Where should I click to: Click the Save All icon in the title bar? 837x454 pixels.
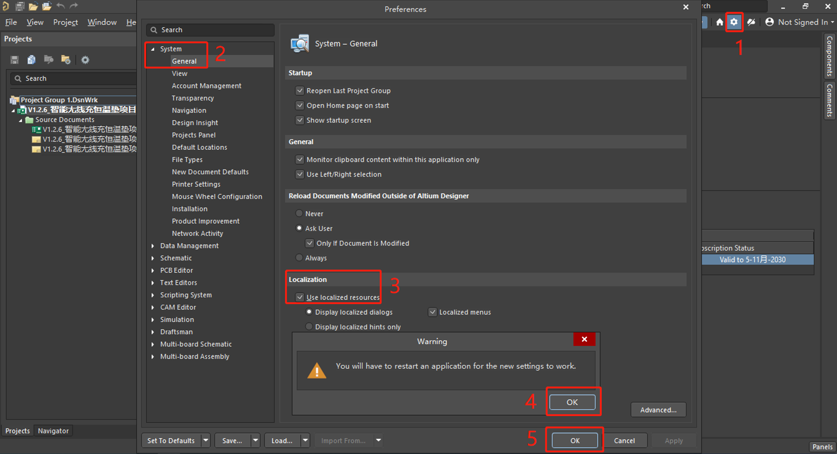(19, 6)
